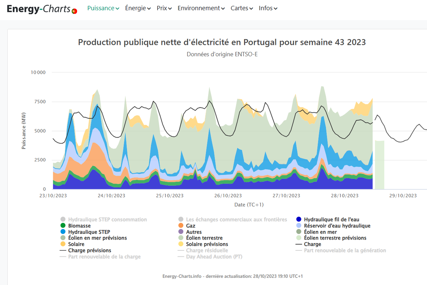Click x-axis label 25/10/2023
This screenshot has height=285, width=427.
click(170, 196)
